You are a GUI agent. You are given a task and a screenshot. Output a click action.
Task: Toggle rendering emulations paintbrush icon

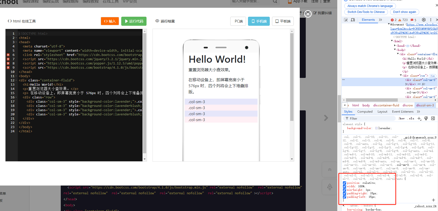426,118
